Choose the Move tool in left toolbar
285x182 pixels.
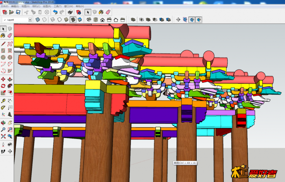[3, 79]
